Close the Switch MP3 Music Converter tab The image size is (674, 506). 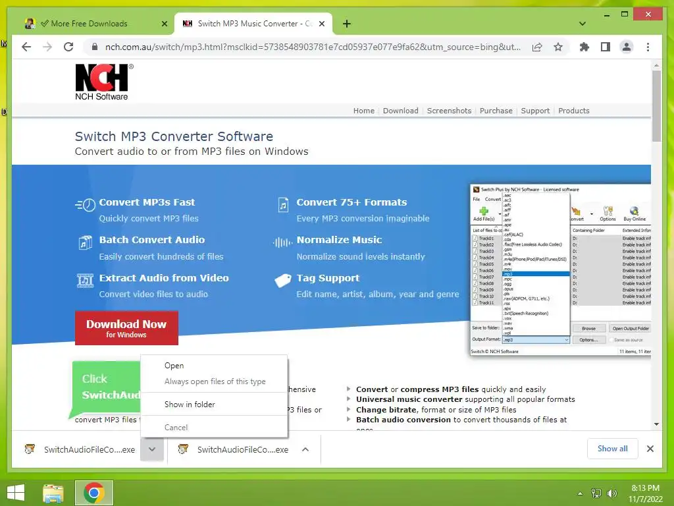click(321, 24)
